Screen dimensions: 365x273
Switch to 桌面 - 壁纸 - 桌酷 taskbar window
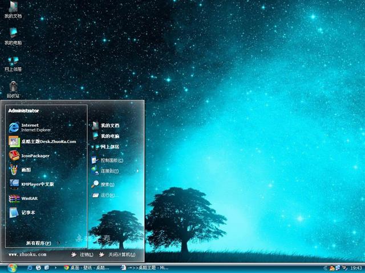[x=87, y=268]
